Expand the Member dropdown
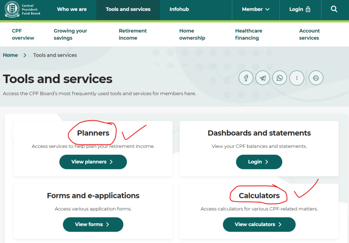This screenshot has width=349, height=243. [256, 9]
